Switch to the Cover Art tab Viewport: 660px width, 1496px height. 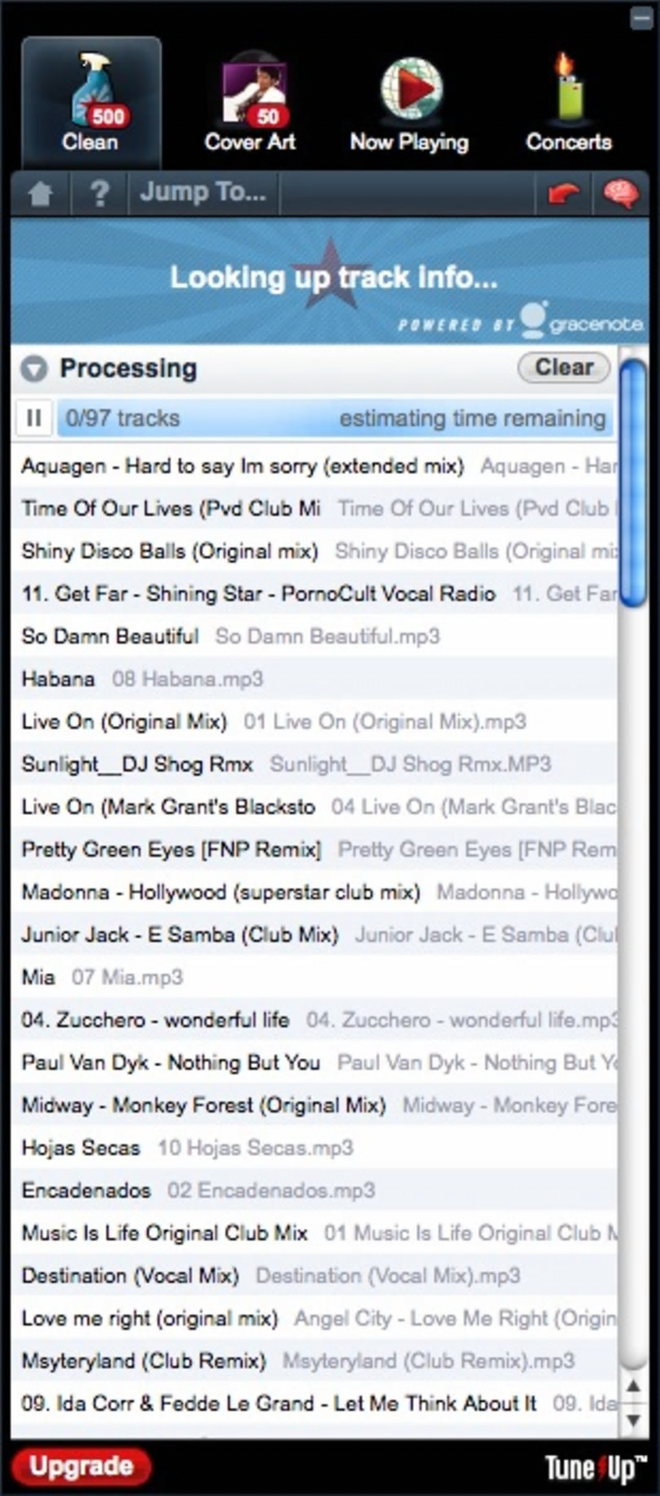pyautogui.click(x=250, y=103)
